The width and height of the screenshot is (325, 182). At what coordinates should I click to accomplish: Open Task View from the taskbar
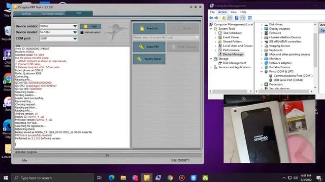[x=100, y=177]
